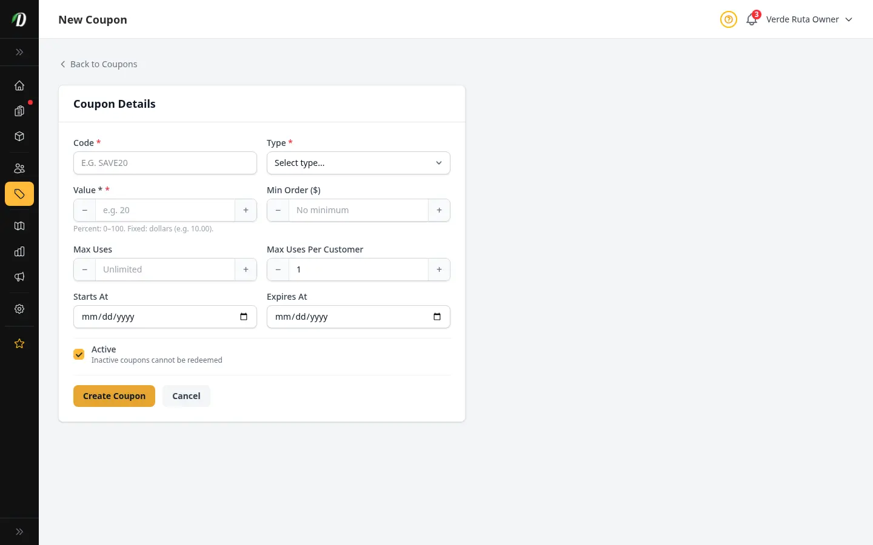Focus Max Uses Per Customer field

tap(358, 269)
